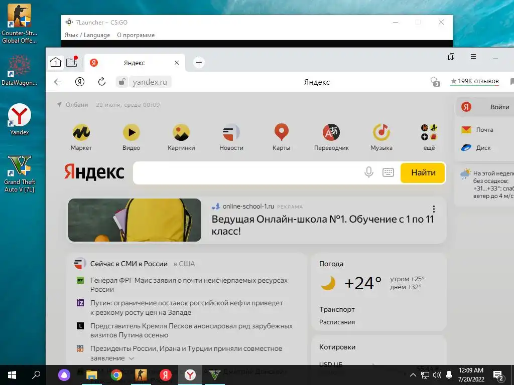This screenshot has width=514, height=385.
Task: Click the Олбани location link
Action: 77,105
